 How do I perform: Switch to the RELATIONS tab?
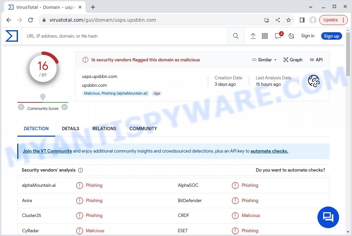[x=104, y=129]
